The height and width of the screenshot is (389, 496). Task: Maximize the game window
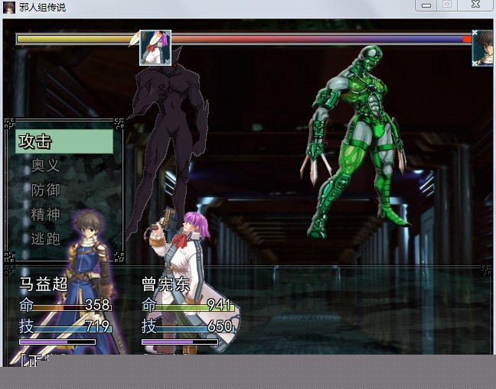[x=447, y=5]
